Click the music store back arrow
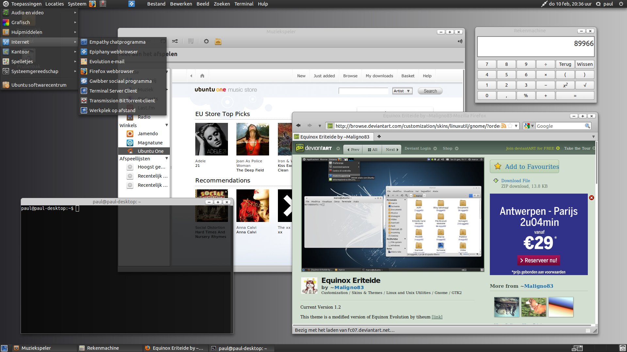The width and height of the screenshot is (627, 352). [x=191, y=76]
